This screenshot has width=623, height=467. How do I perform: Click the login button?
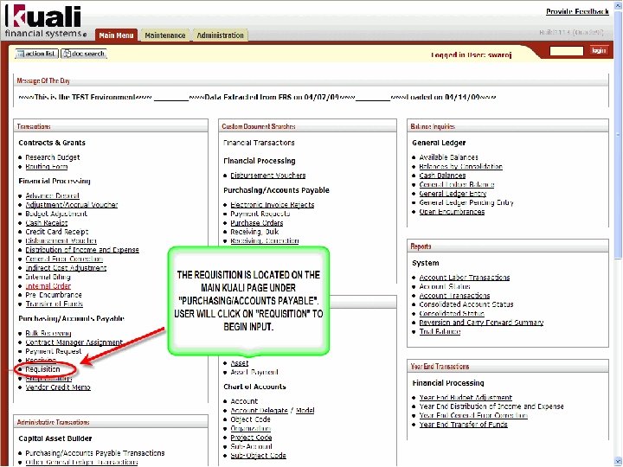tap(599, 50)
